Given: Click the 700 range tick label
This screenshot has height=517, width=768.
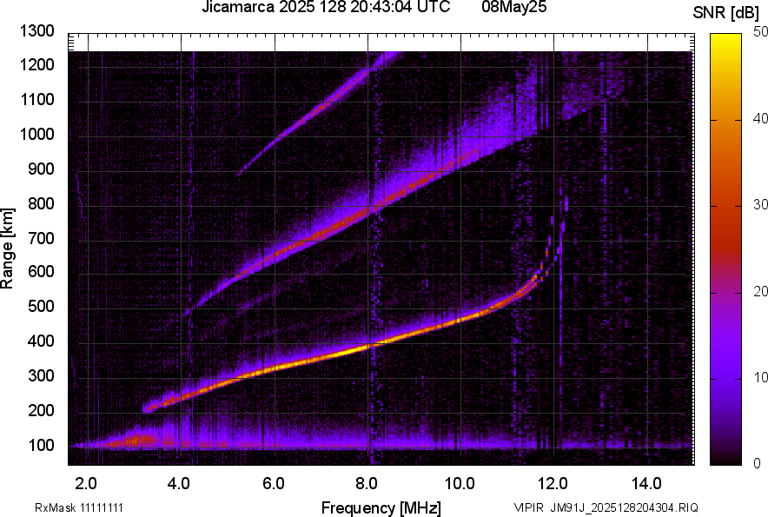Looking at the screenshot, I should (41, 239).
